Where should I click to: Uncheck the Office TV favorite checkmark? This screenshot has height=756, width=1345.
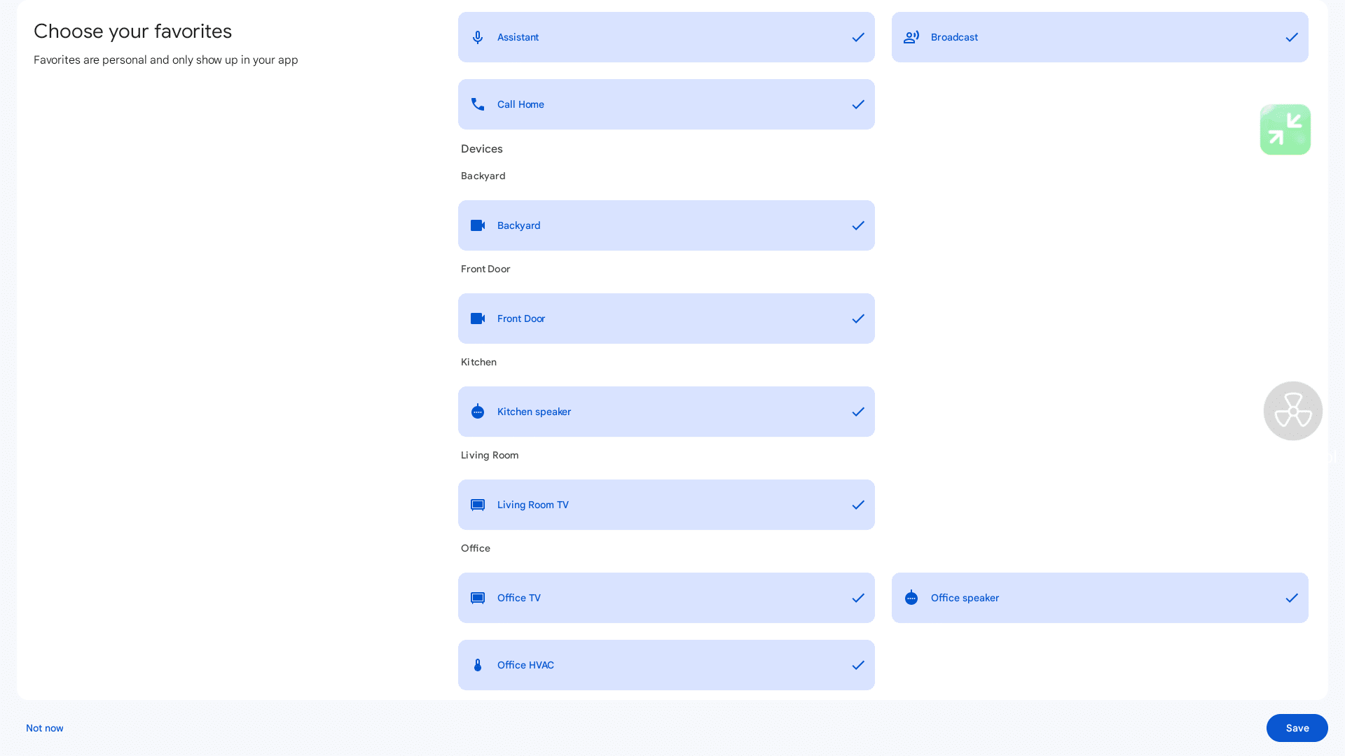[858, 598]
